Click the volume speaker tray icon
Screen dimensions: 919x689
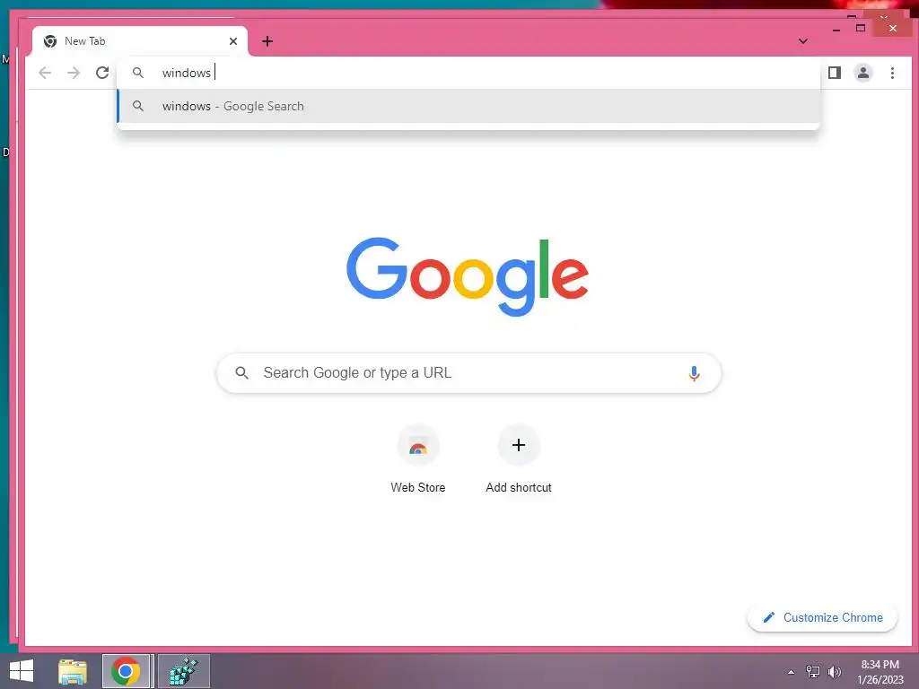(835, 671)
